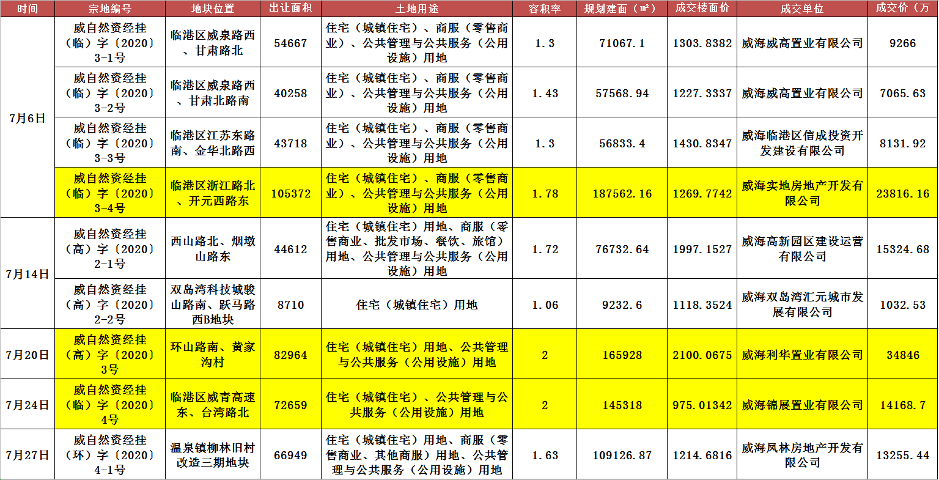The height and width of the screenshot is (480, 939).
Task: Click the 土地用途 column header
Action: pyautogui.click(x=417, y=9)
